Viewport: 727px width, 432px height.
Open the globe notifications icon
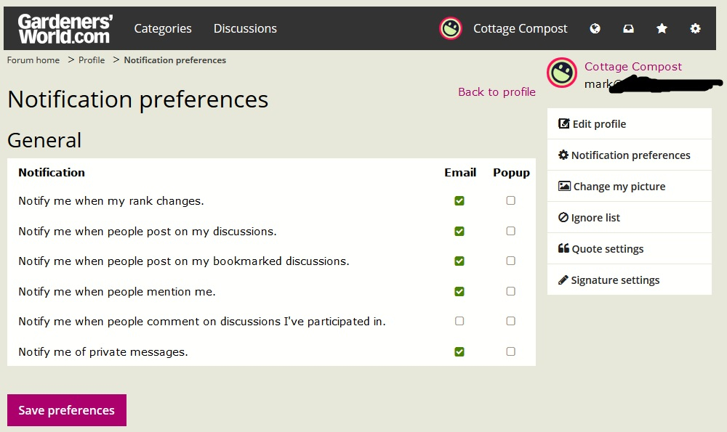click(595, 29)
